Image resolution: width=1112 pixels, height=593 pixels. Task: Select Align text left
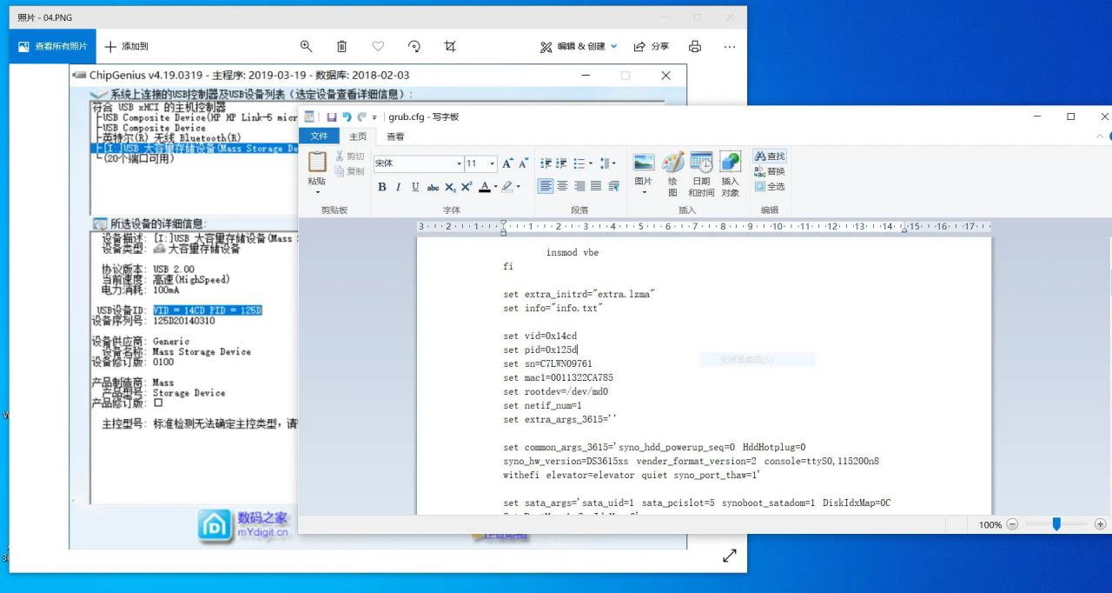(x=546, y=186)
